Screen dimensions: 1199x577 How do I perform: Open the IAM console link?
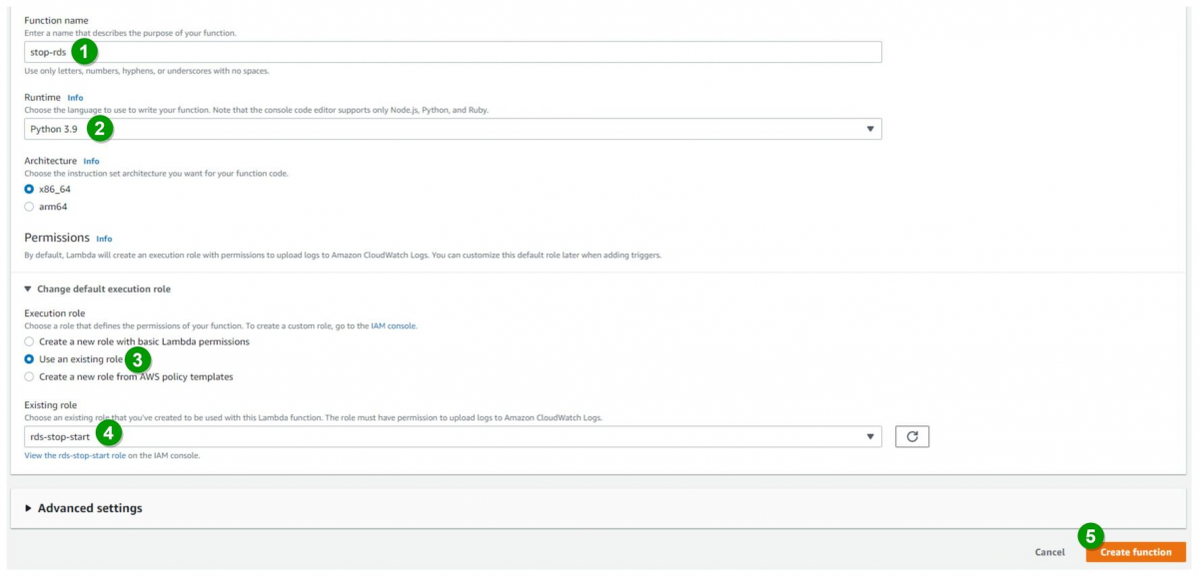pos(393,326)
